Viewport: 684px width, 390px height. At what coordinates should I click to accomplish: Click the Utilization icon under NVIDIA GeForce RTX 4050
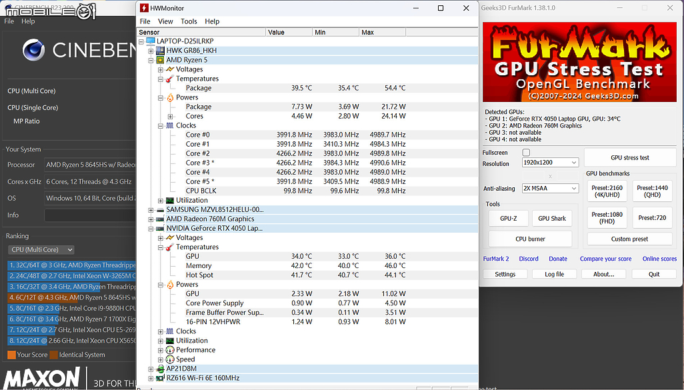(x=170, y=341)
